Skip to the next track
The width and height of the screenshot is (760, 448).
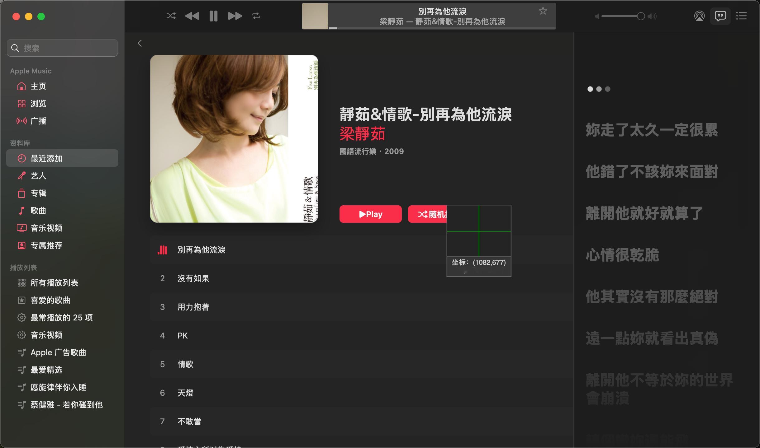[x=235, y=16]
